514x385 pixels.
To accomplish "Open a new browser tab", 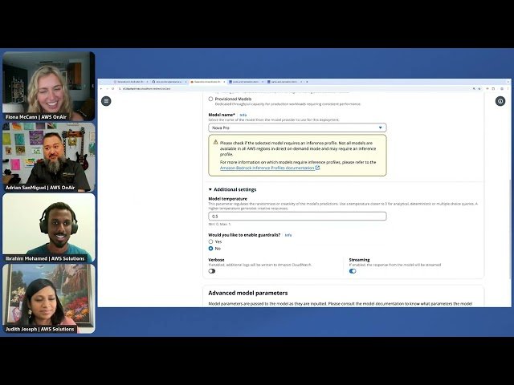I will click(x=307, y=82).
